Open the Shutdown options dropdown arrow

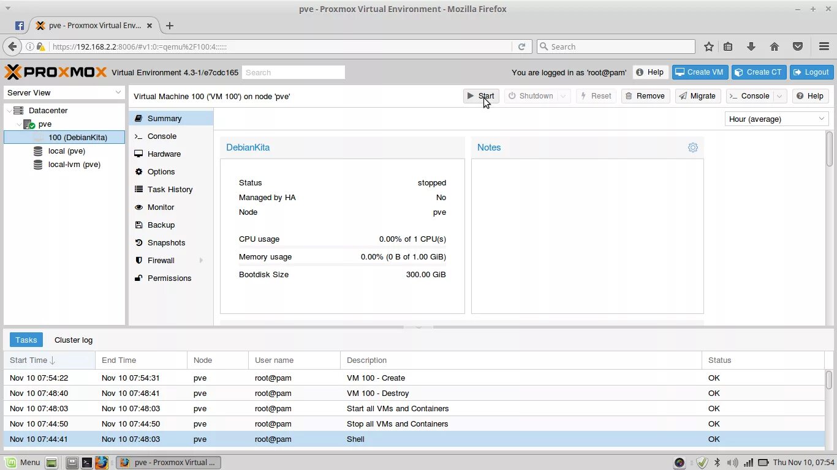click(564, 96)
